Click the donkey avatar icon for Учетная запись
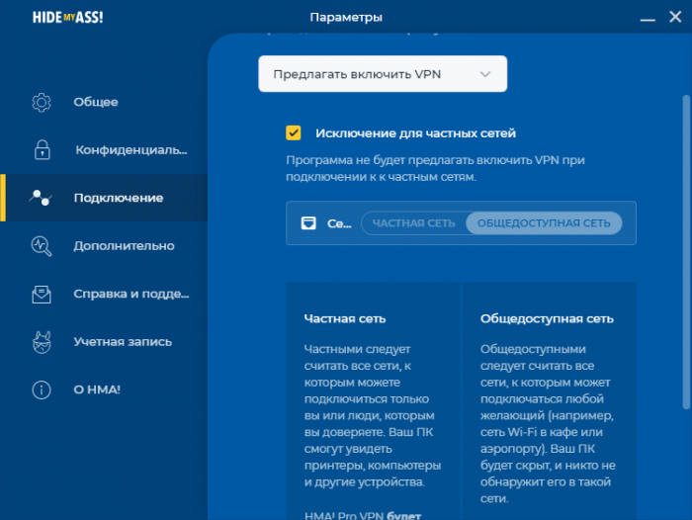The image size is (692, 520). [42, 342]
